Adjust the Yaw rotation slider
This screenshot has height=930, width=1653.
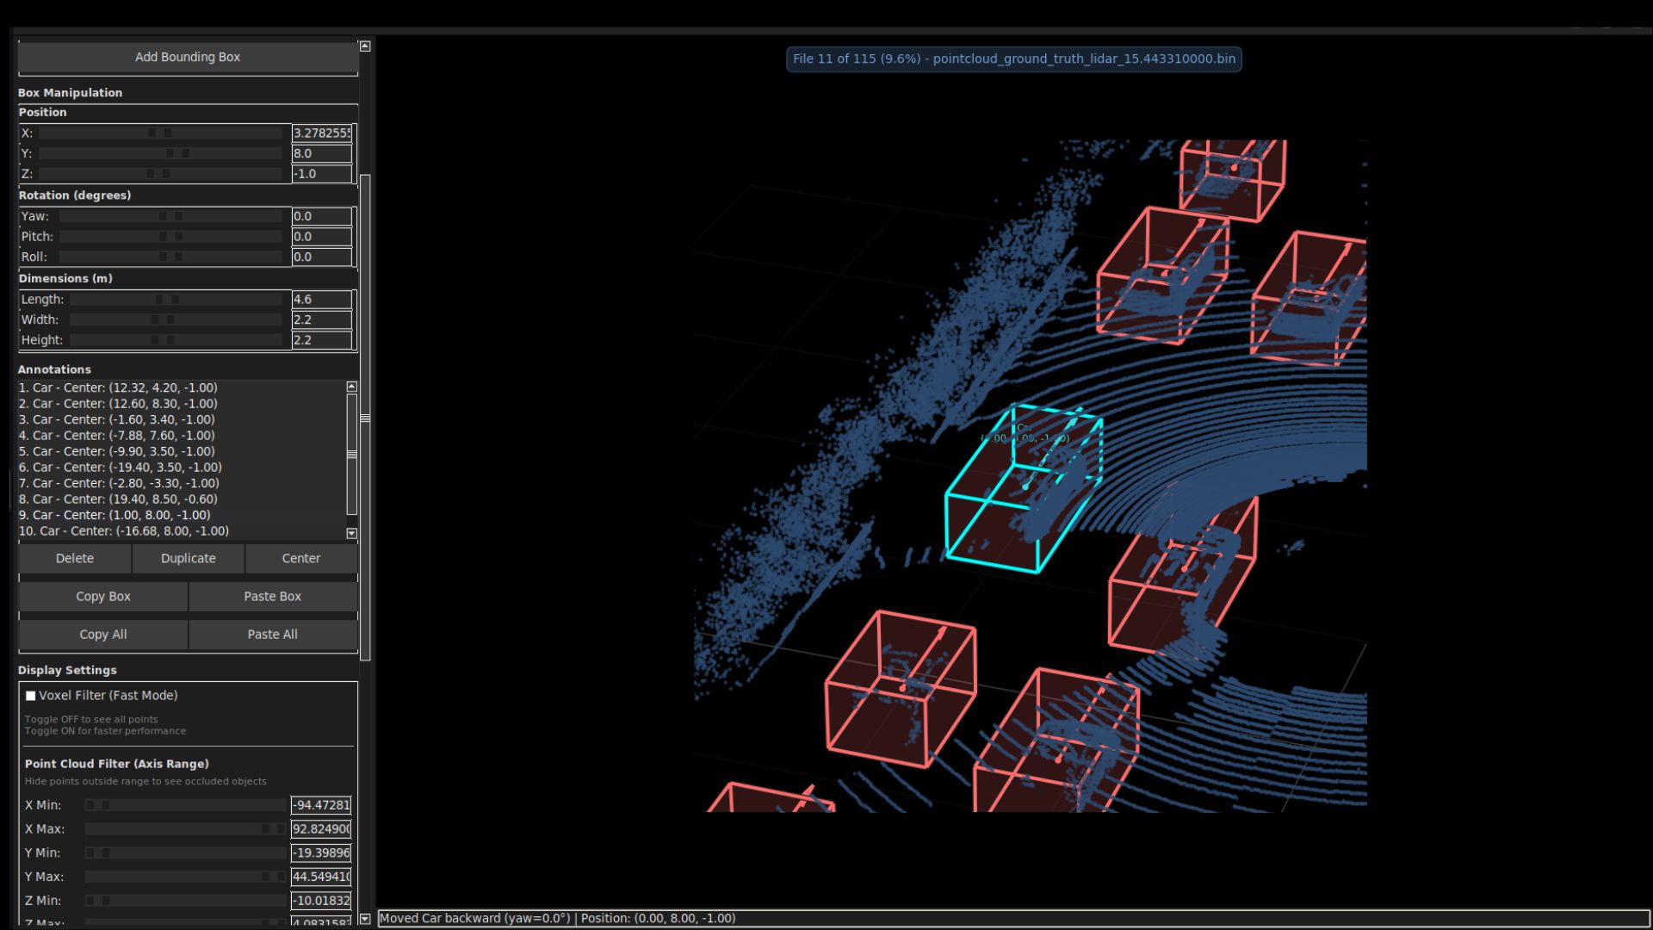pos(170,216)
